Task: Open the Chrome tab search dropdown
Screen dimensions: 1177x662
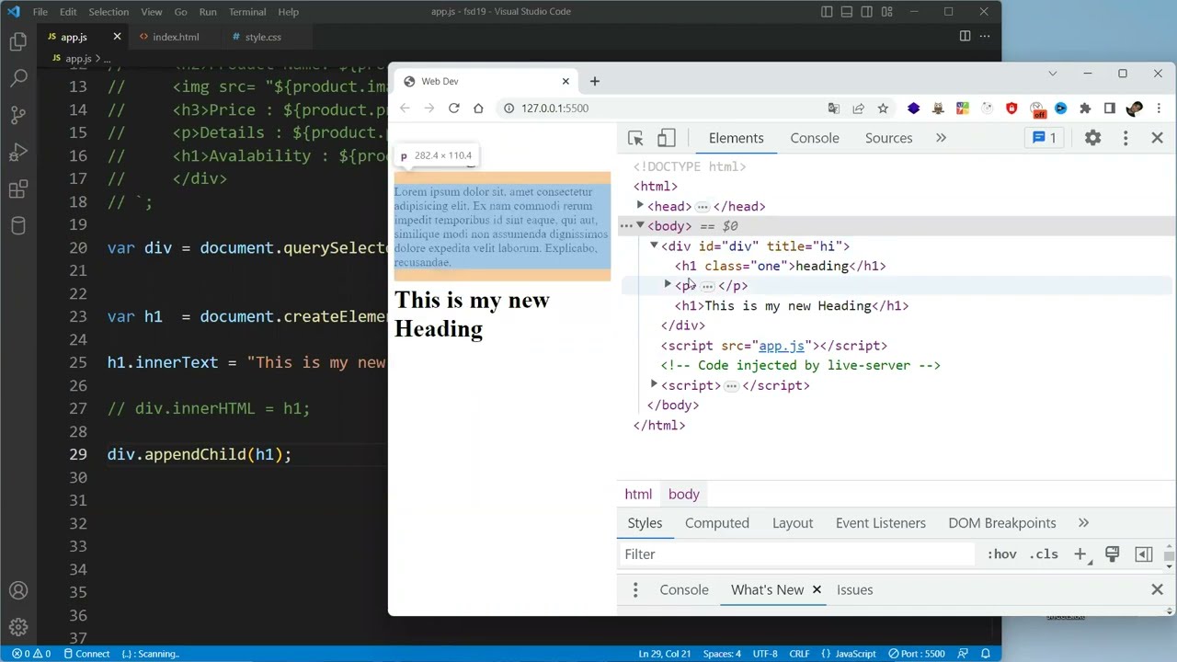Action: [x=1053, y=74]
